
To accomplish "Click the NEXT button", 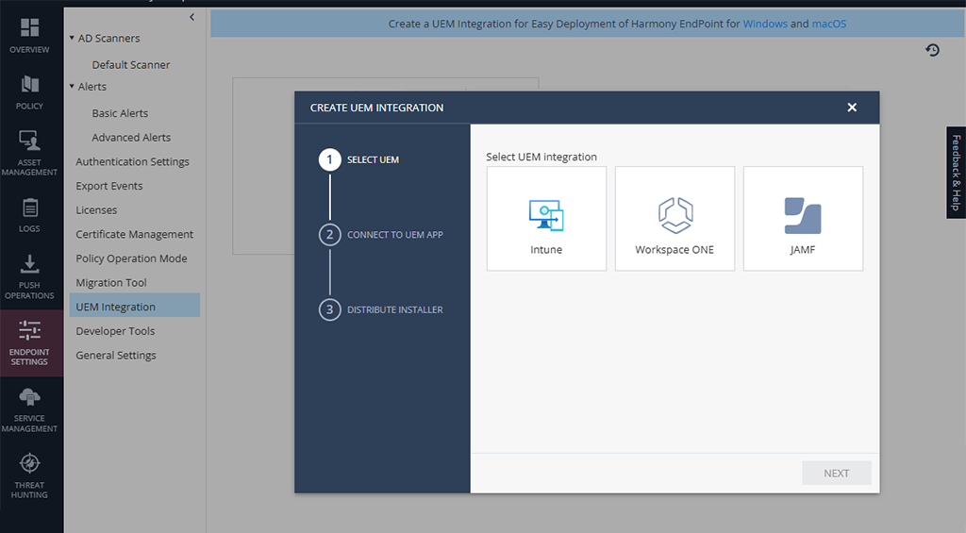I will tap(837, 474).
